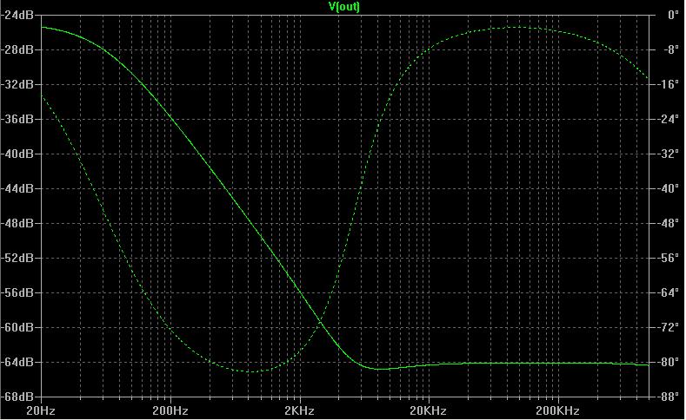Image resolution: width=686 pixels, height=420 pixels.
Task: Click the -68dB magnitude axis label
Action: [17, 397]
